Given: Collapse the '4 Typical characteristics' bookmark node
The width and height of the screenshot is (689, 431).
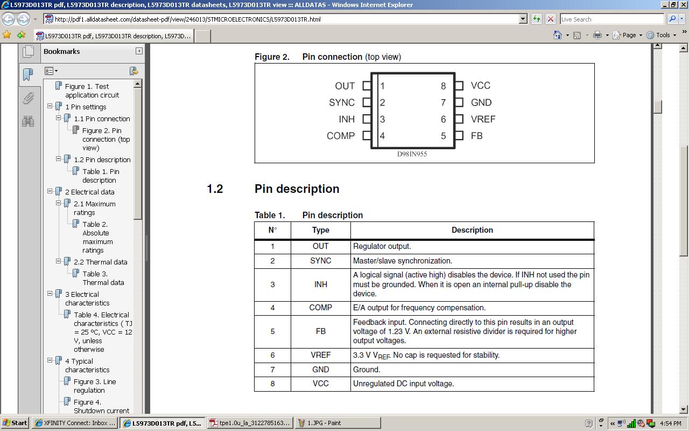Looking at the screenshot, I should pos(50,360).
